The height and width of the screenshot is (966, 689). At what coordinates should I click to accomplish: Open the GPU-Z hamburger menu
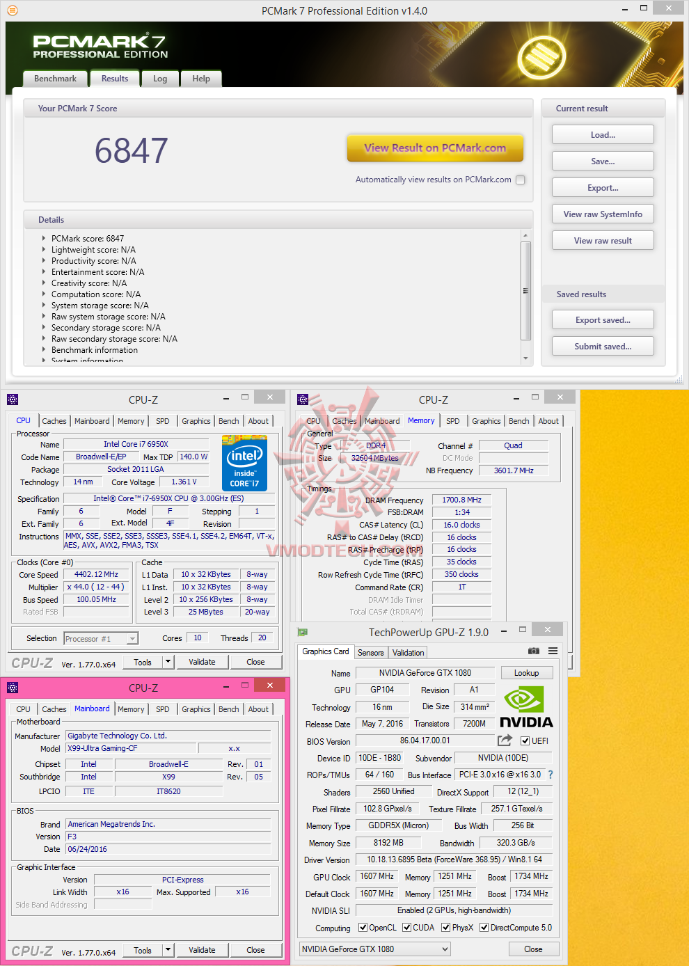point(553,651)
